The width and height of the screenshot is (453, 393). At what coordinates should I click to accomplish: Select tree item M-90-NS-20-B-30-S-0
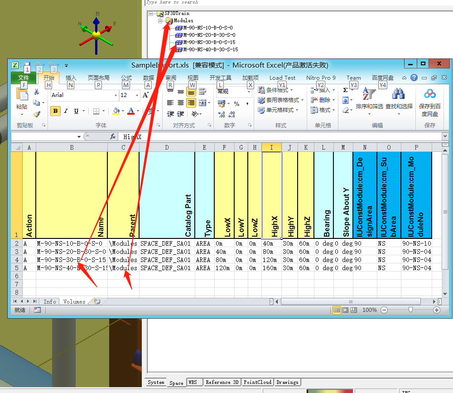coord(209,35)
